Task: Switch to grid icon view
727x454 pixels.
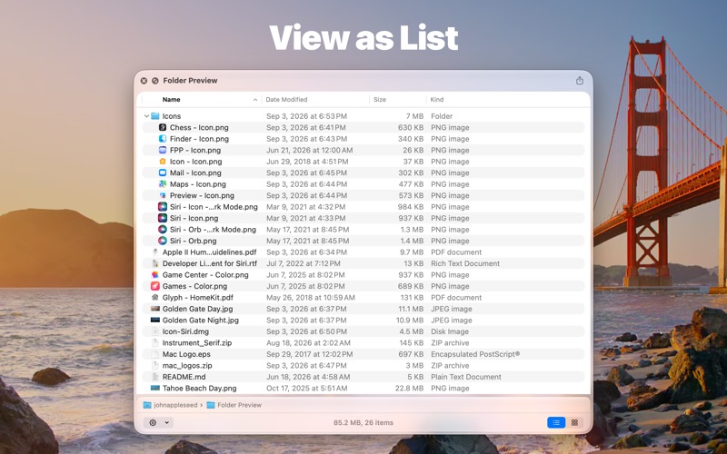Action: pyautogui.click(x=574, y=422)
